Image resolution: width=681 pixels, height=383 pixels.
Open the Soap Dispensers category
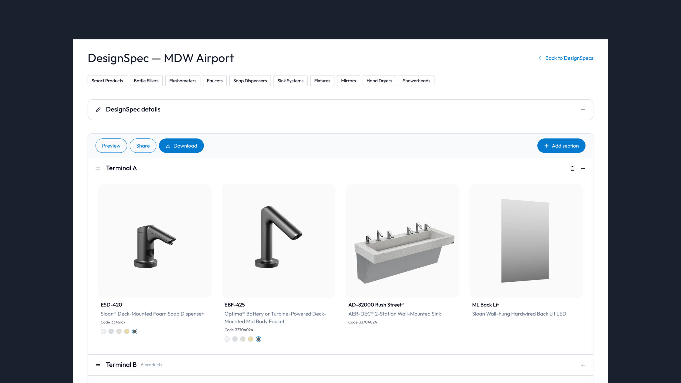[250, 80]
